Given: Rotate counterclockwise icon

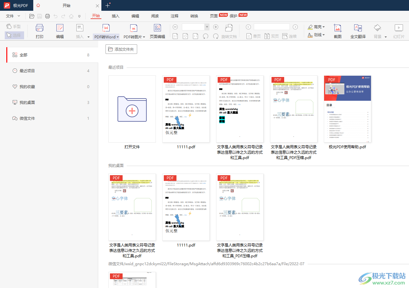Looking at the screenshot, I should [206, 36].
